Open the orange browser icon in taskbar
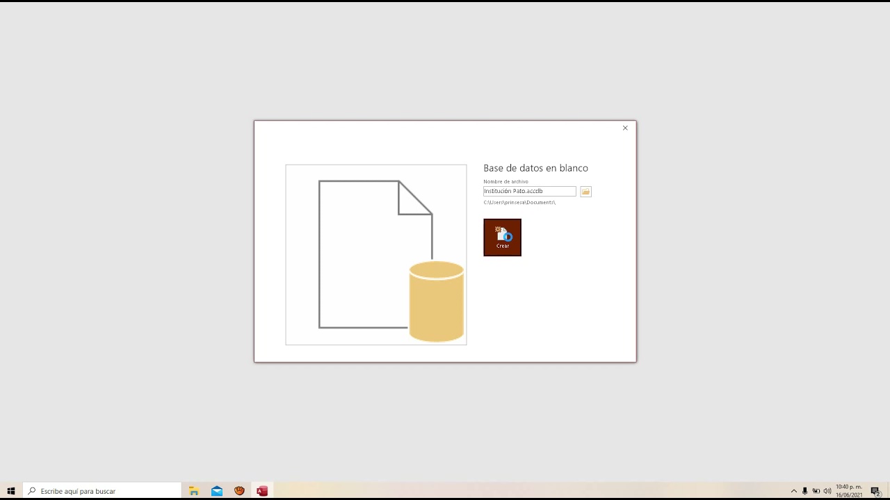This screenshot has width=890, height=500. point(239,491)
